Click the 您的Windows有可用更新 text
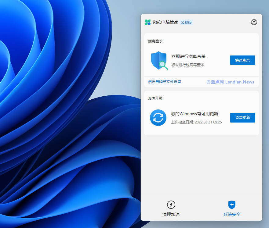Viewport: 269px width, 228px height. (194, 114)
